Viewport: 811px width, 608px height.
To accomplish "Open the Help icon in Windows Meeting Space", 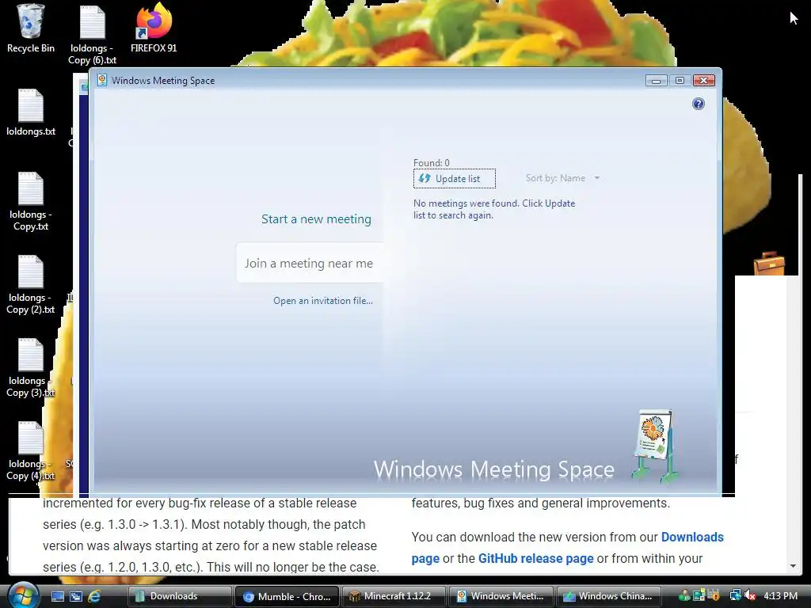I will coord(699,104).
